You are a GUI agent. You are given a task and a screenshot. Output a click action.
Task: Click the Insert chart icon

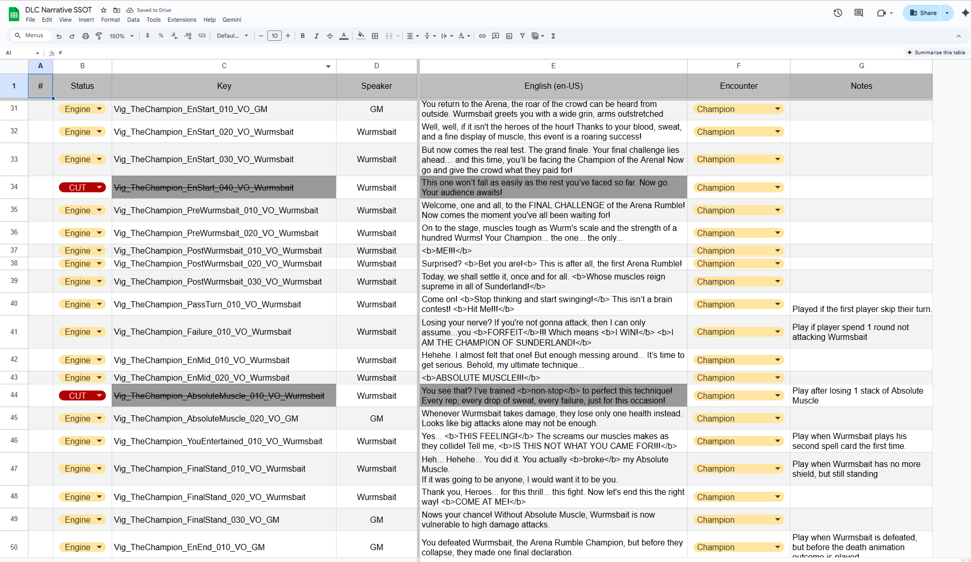tap(509, 36)
